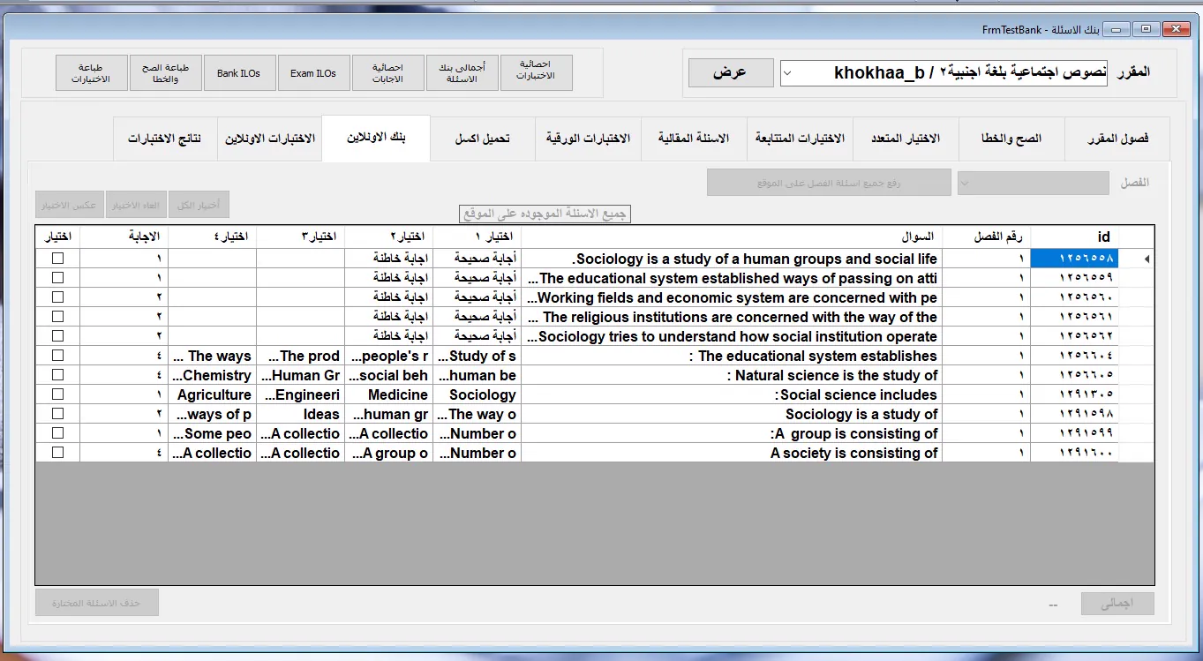
Task: Open Exam ILOs
Action: [x=313, y=73]
